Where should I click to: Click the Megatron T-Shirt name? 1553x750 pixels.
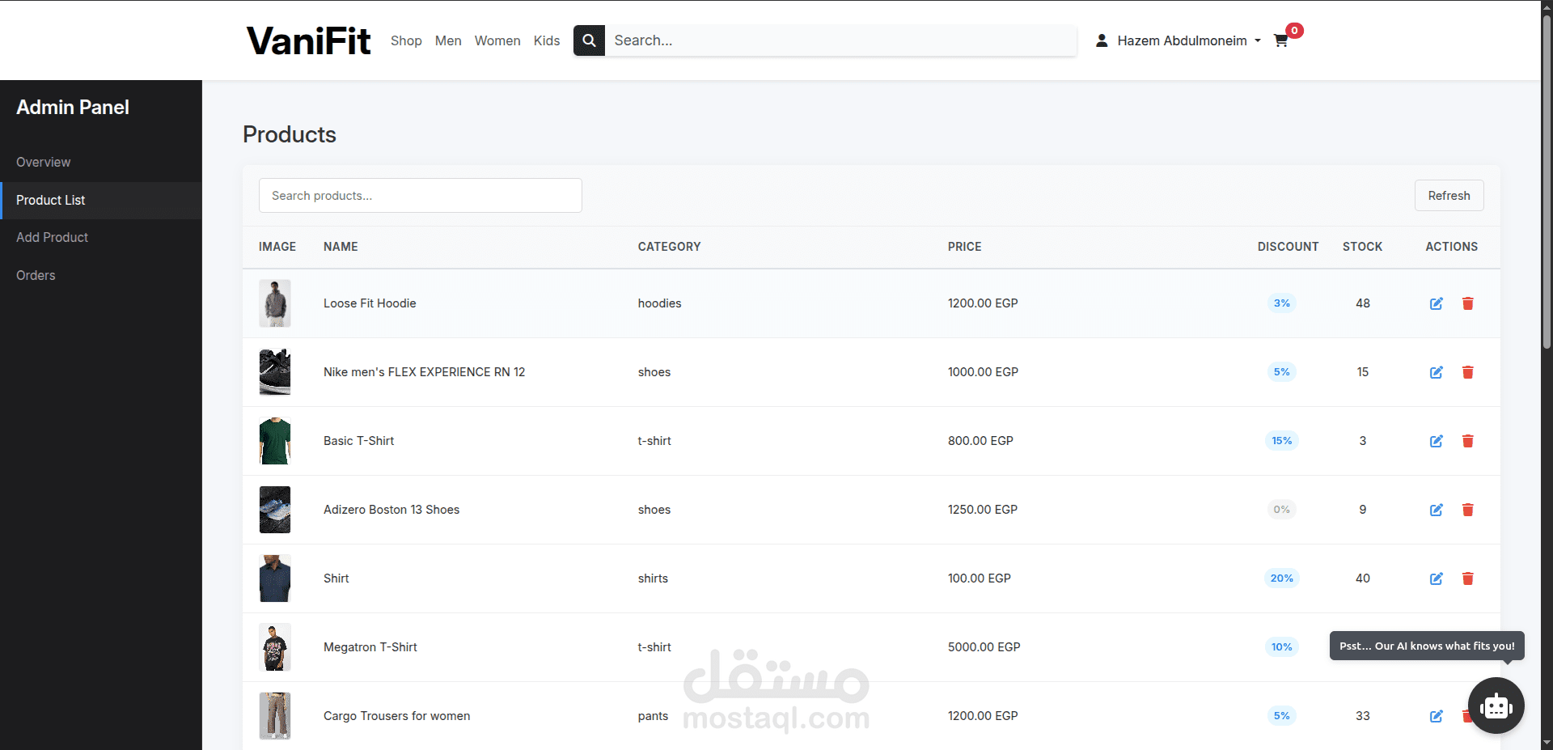[x=370, y=647]
